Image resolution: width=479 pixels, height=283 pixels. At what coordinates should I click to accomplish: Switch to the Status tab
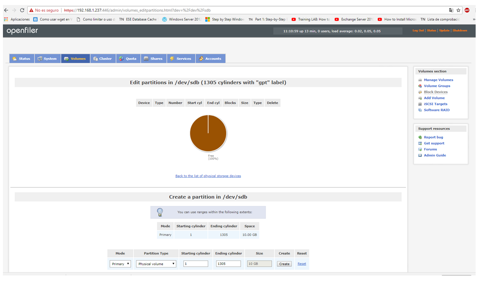pos(22,59)
